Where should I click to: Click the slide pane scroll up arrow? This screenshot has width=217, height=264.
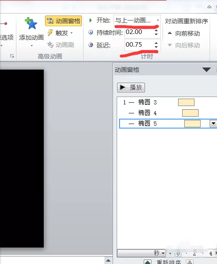pos(108,260)
